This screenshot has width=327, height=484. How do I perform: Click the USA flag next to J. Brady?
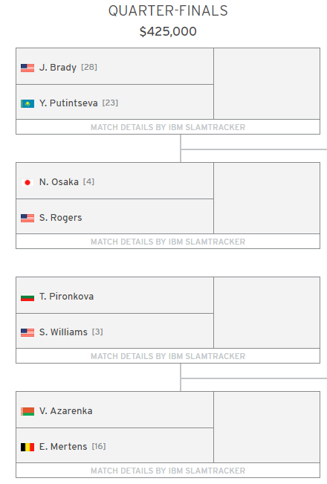(27, 68)
